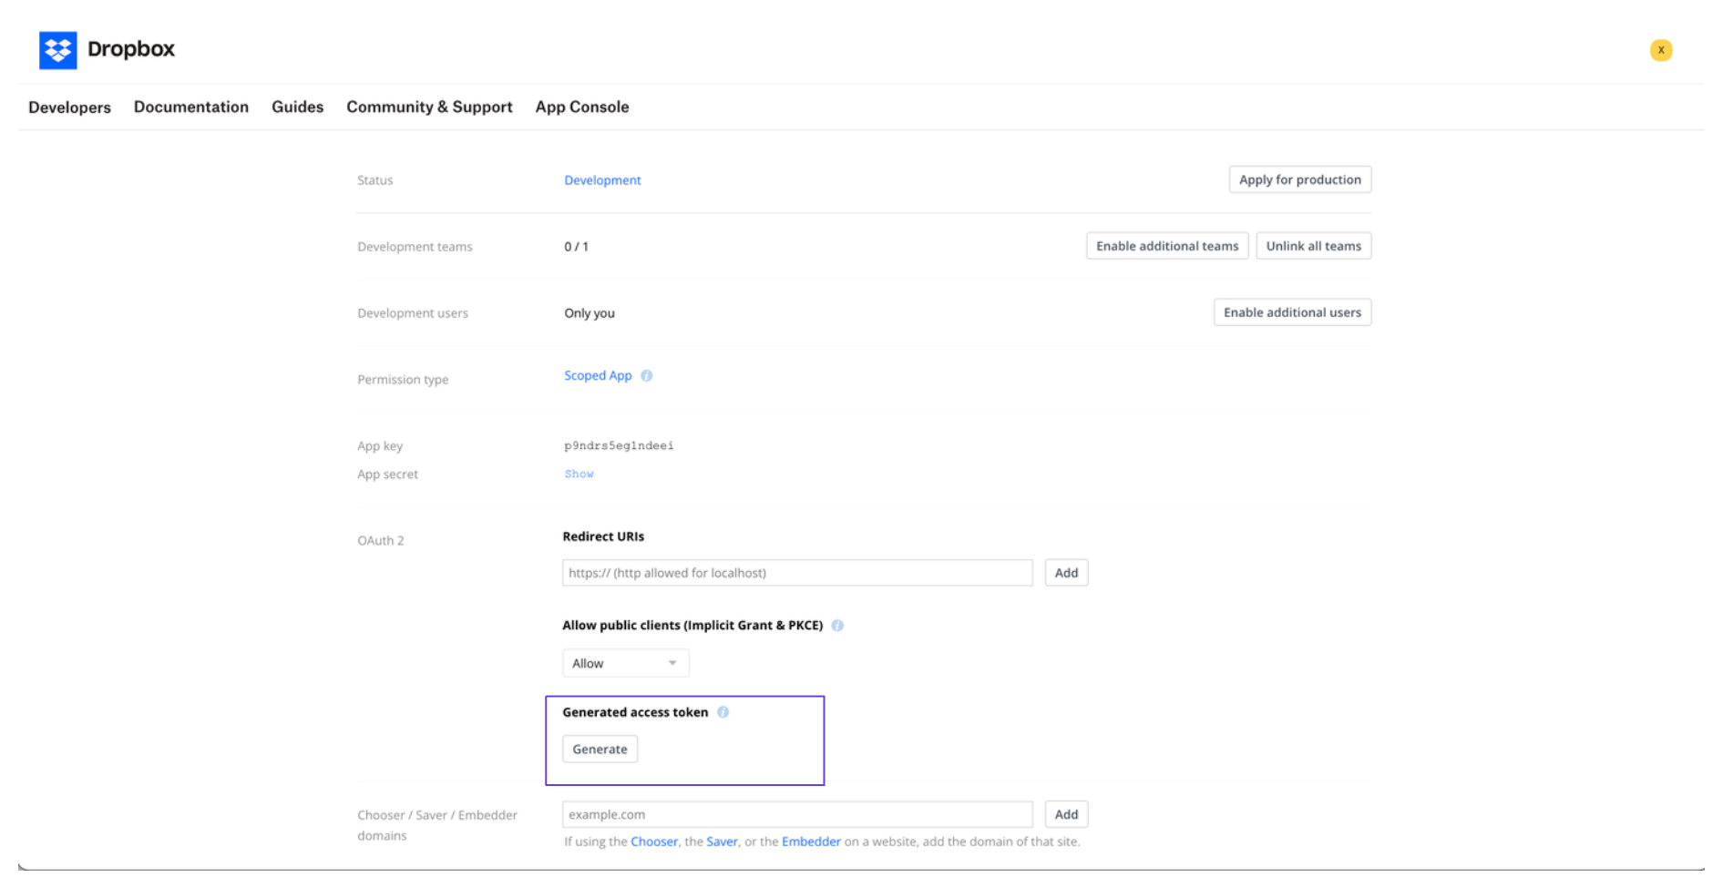
Task: Click the 'Redirect URIs' heading
Action: 603,536
